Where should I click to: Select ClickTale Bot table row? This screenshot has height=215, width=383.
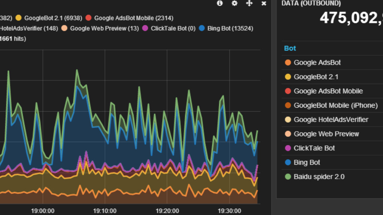(332, 148)
